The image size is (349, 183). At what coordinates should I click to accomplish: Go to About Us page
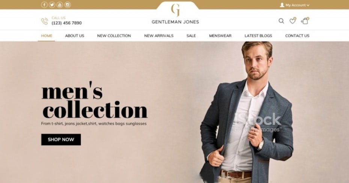coord(75,36)
